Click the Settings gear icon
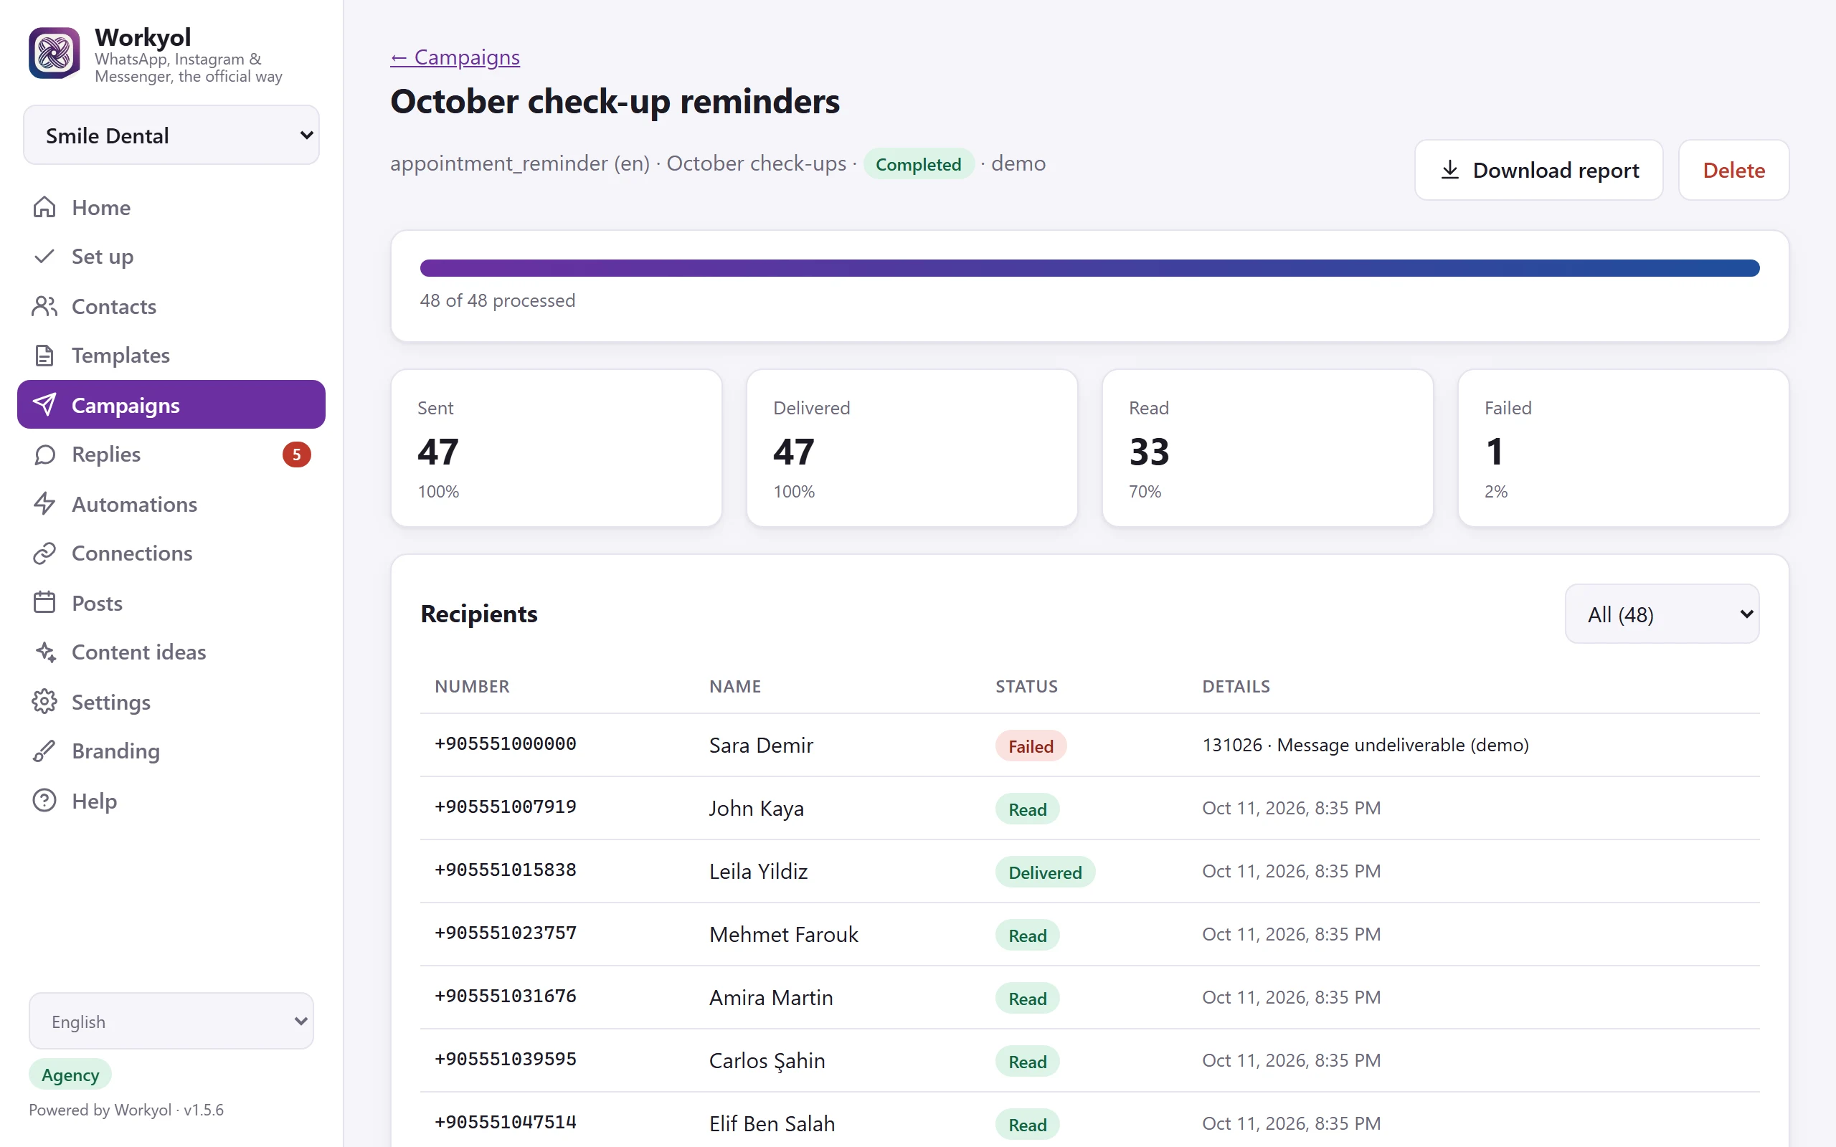The width and height of the screenshot is (1836, 1147). [x=44, y=702]
